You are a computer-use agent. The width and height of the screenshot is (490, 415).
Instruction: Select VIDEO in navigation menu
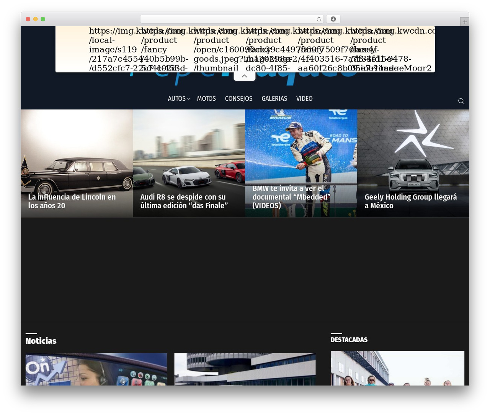(x=304, y=99)
